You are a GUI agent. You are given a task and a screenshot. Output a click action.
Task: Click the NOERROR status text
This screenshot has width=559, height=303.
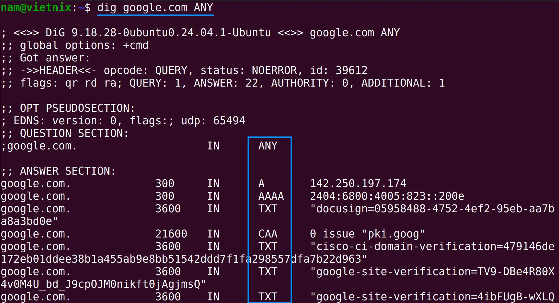(274, 70)
